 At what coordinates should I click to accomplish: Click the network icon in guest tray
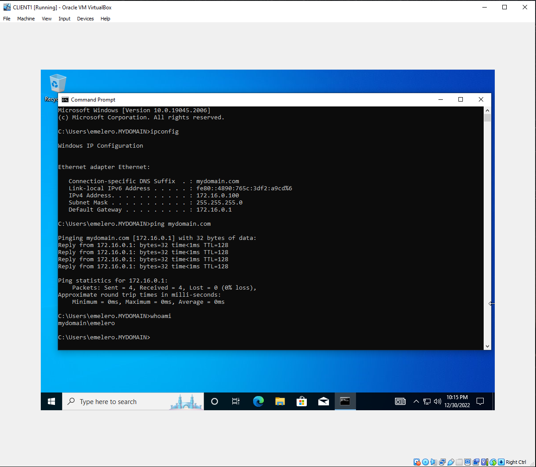click(427, 401)
